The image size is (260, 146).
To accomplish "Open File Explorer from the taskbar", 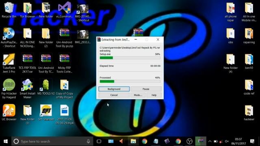I will click(133, 141).
